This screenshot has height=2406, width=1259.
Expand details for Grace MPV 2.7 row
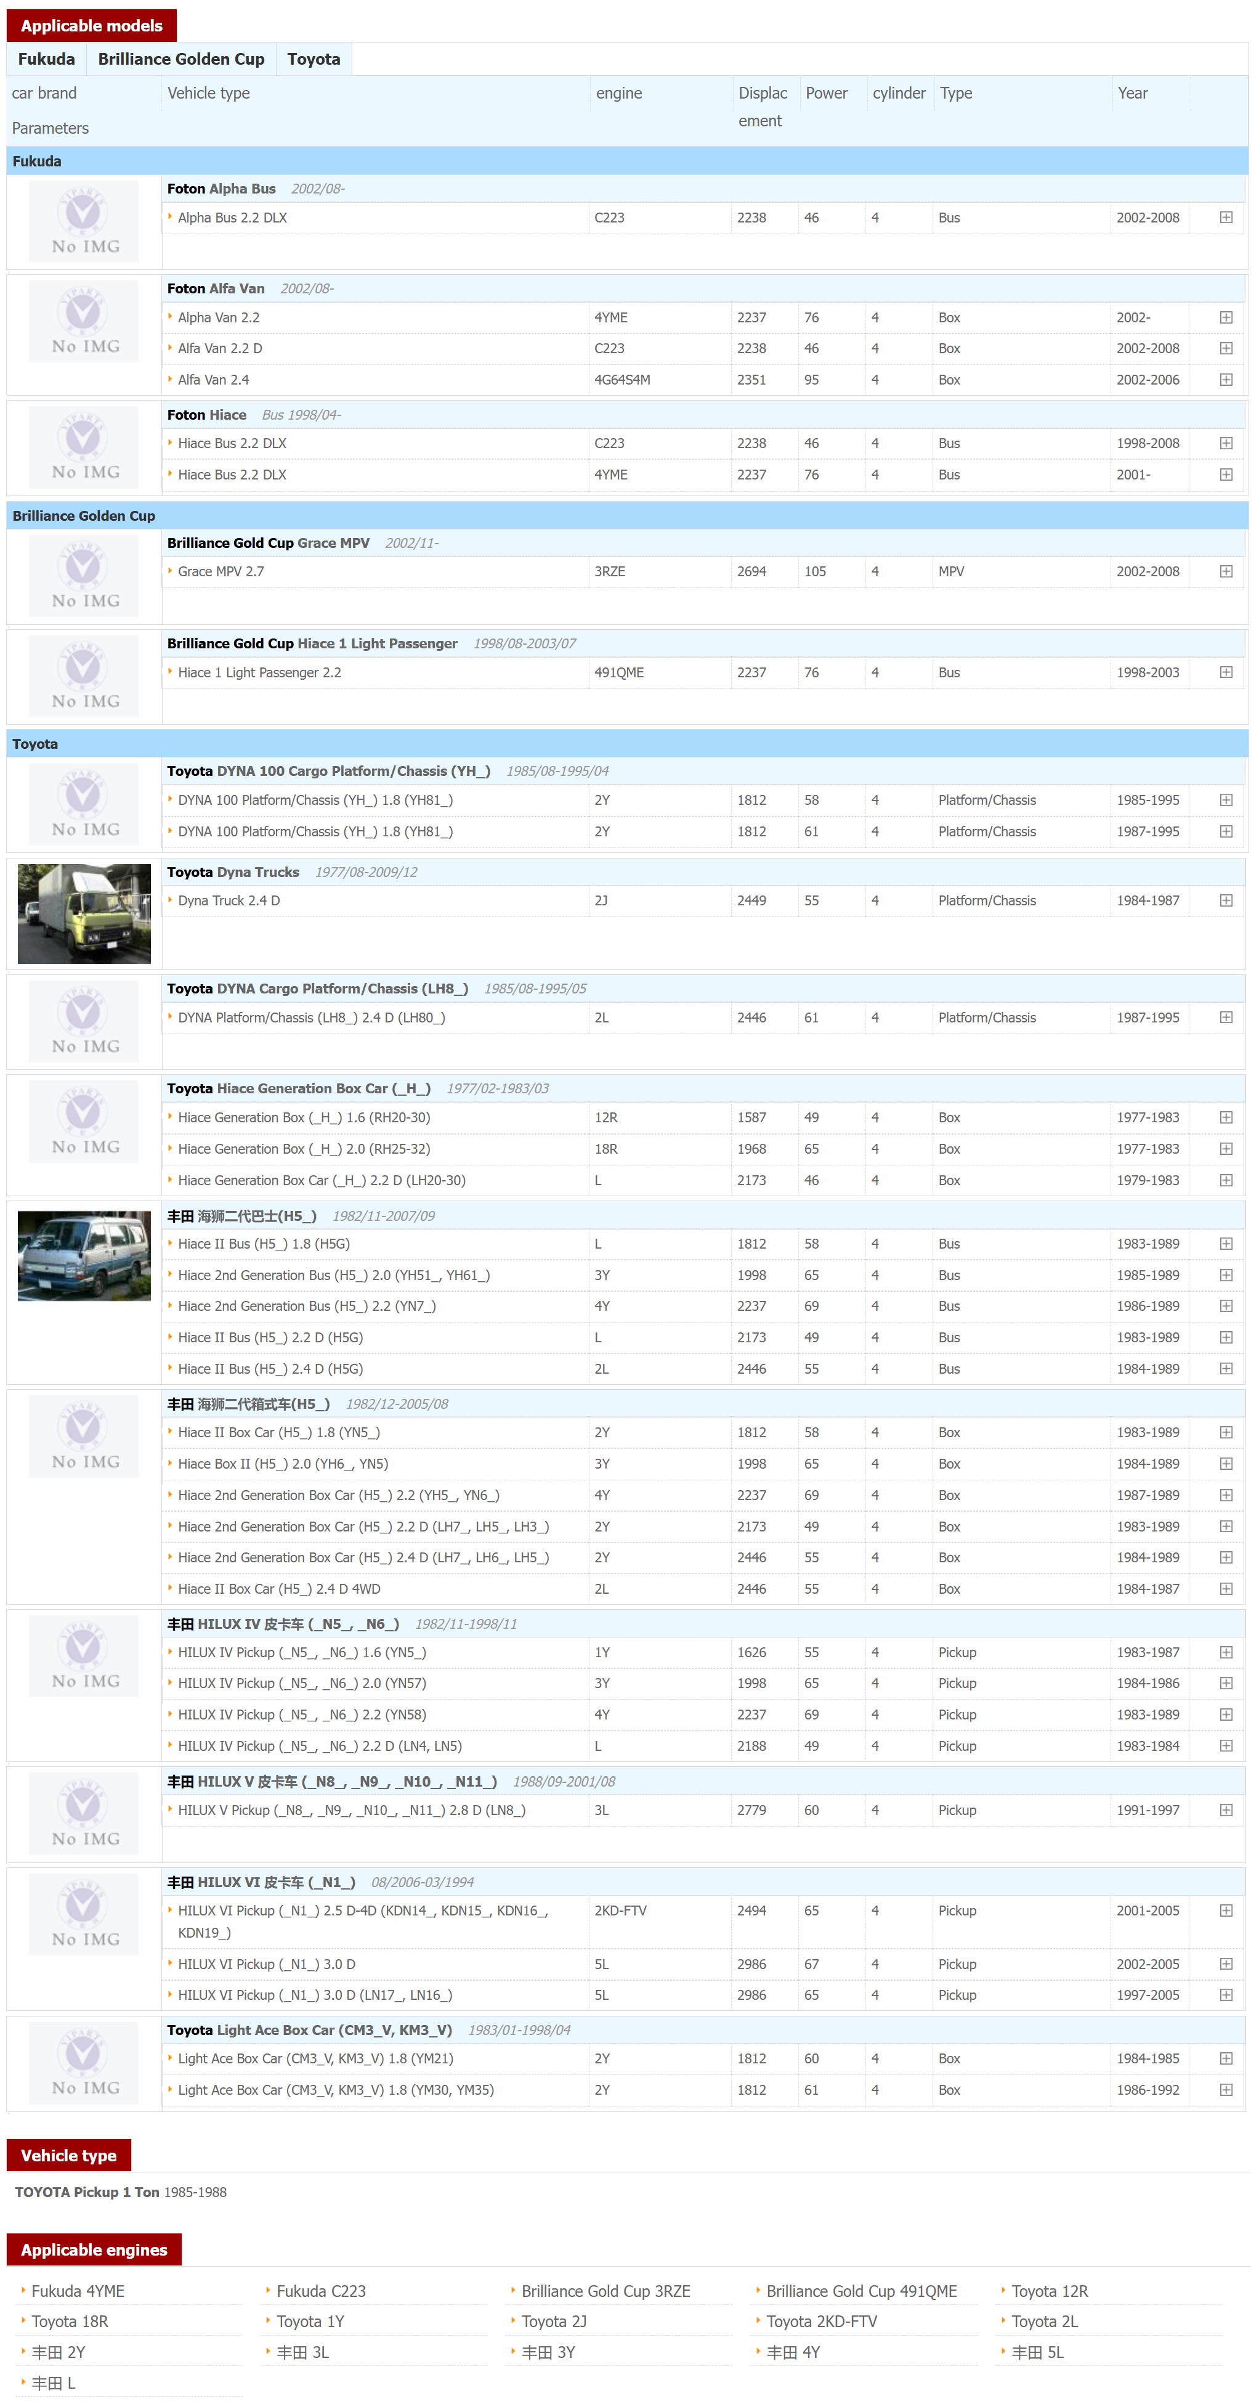tap(1225, 572)
